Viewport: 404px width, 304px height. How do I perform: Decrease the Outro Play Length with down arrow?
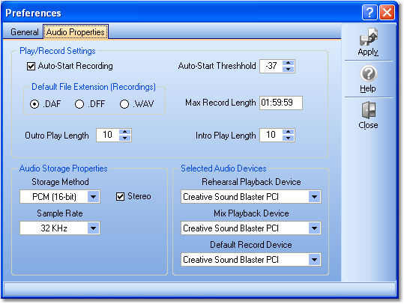point(125,138)
